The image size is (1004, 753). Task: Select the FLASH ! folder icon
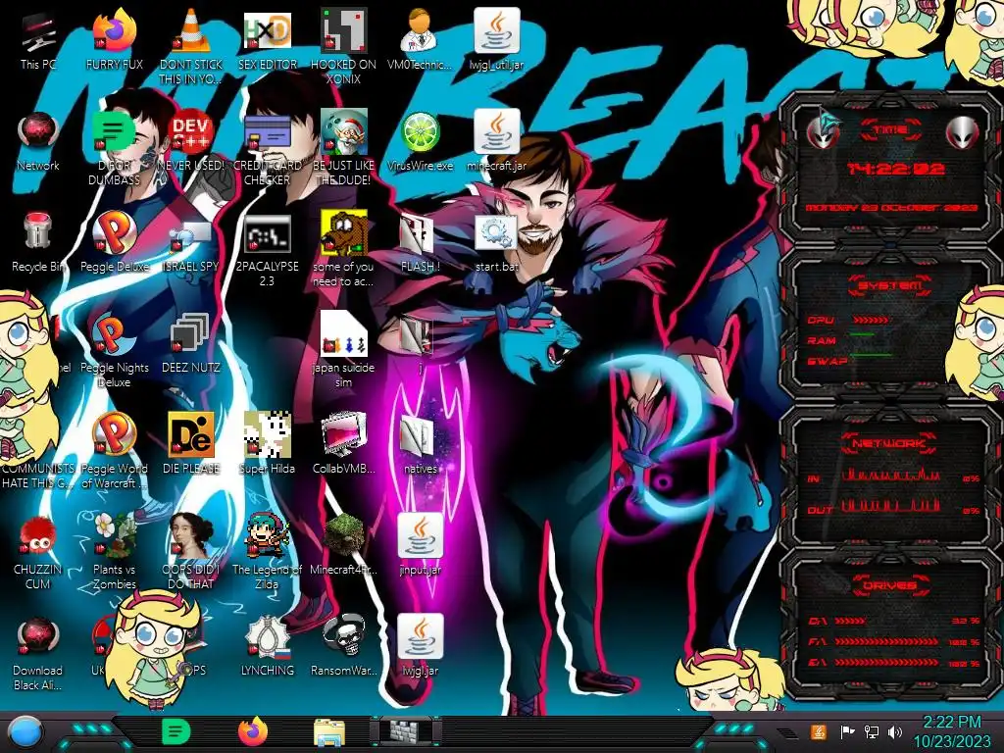[x=420, y=242]
